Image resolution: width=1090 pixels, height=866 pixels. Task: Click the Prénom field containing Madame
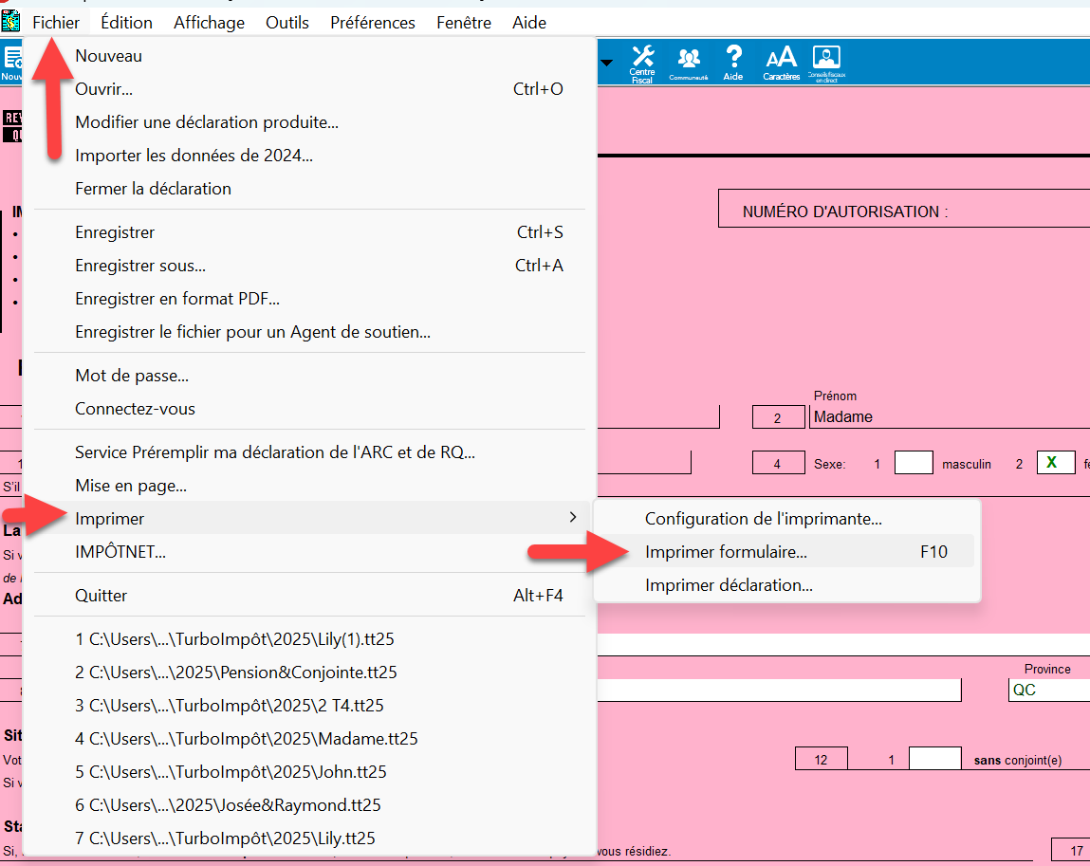[949, 417]
